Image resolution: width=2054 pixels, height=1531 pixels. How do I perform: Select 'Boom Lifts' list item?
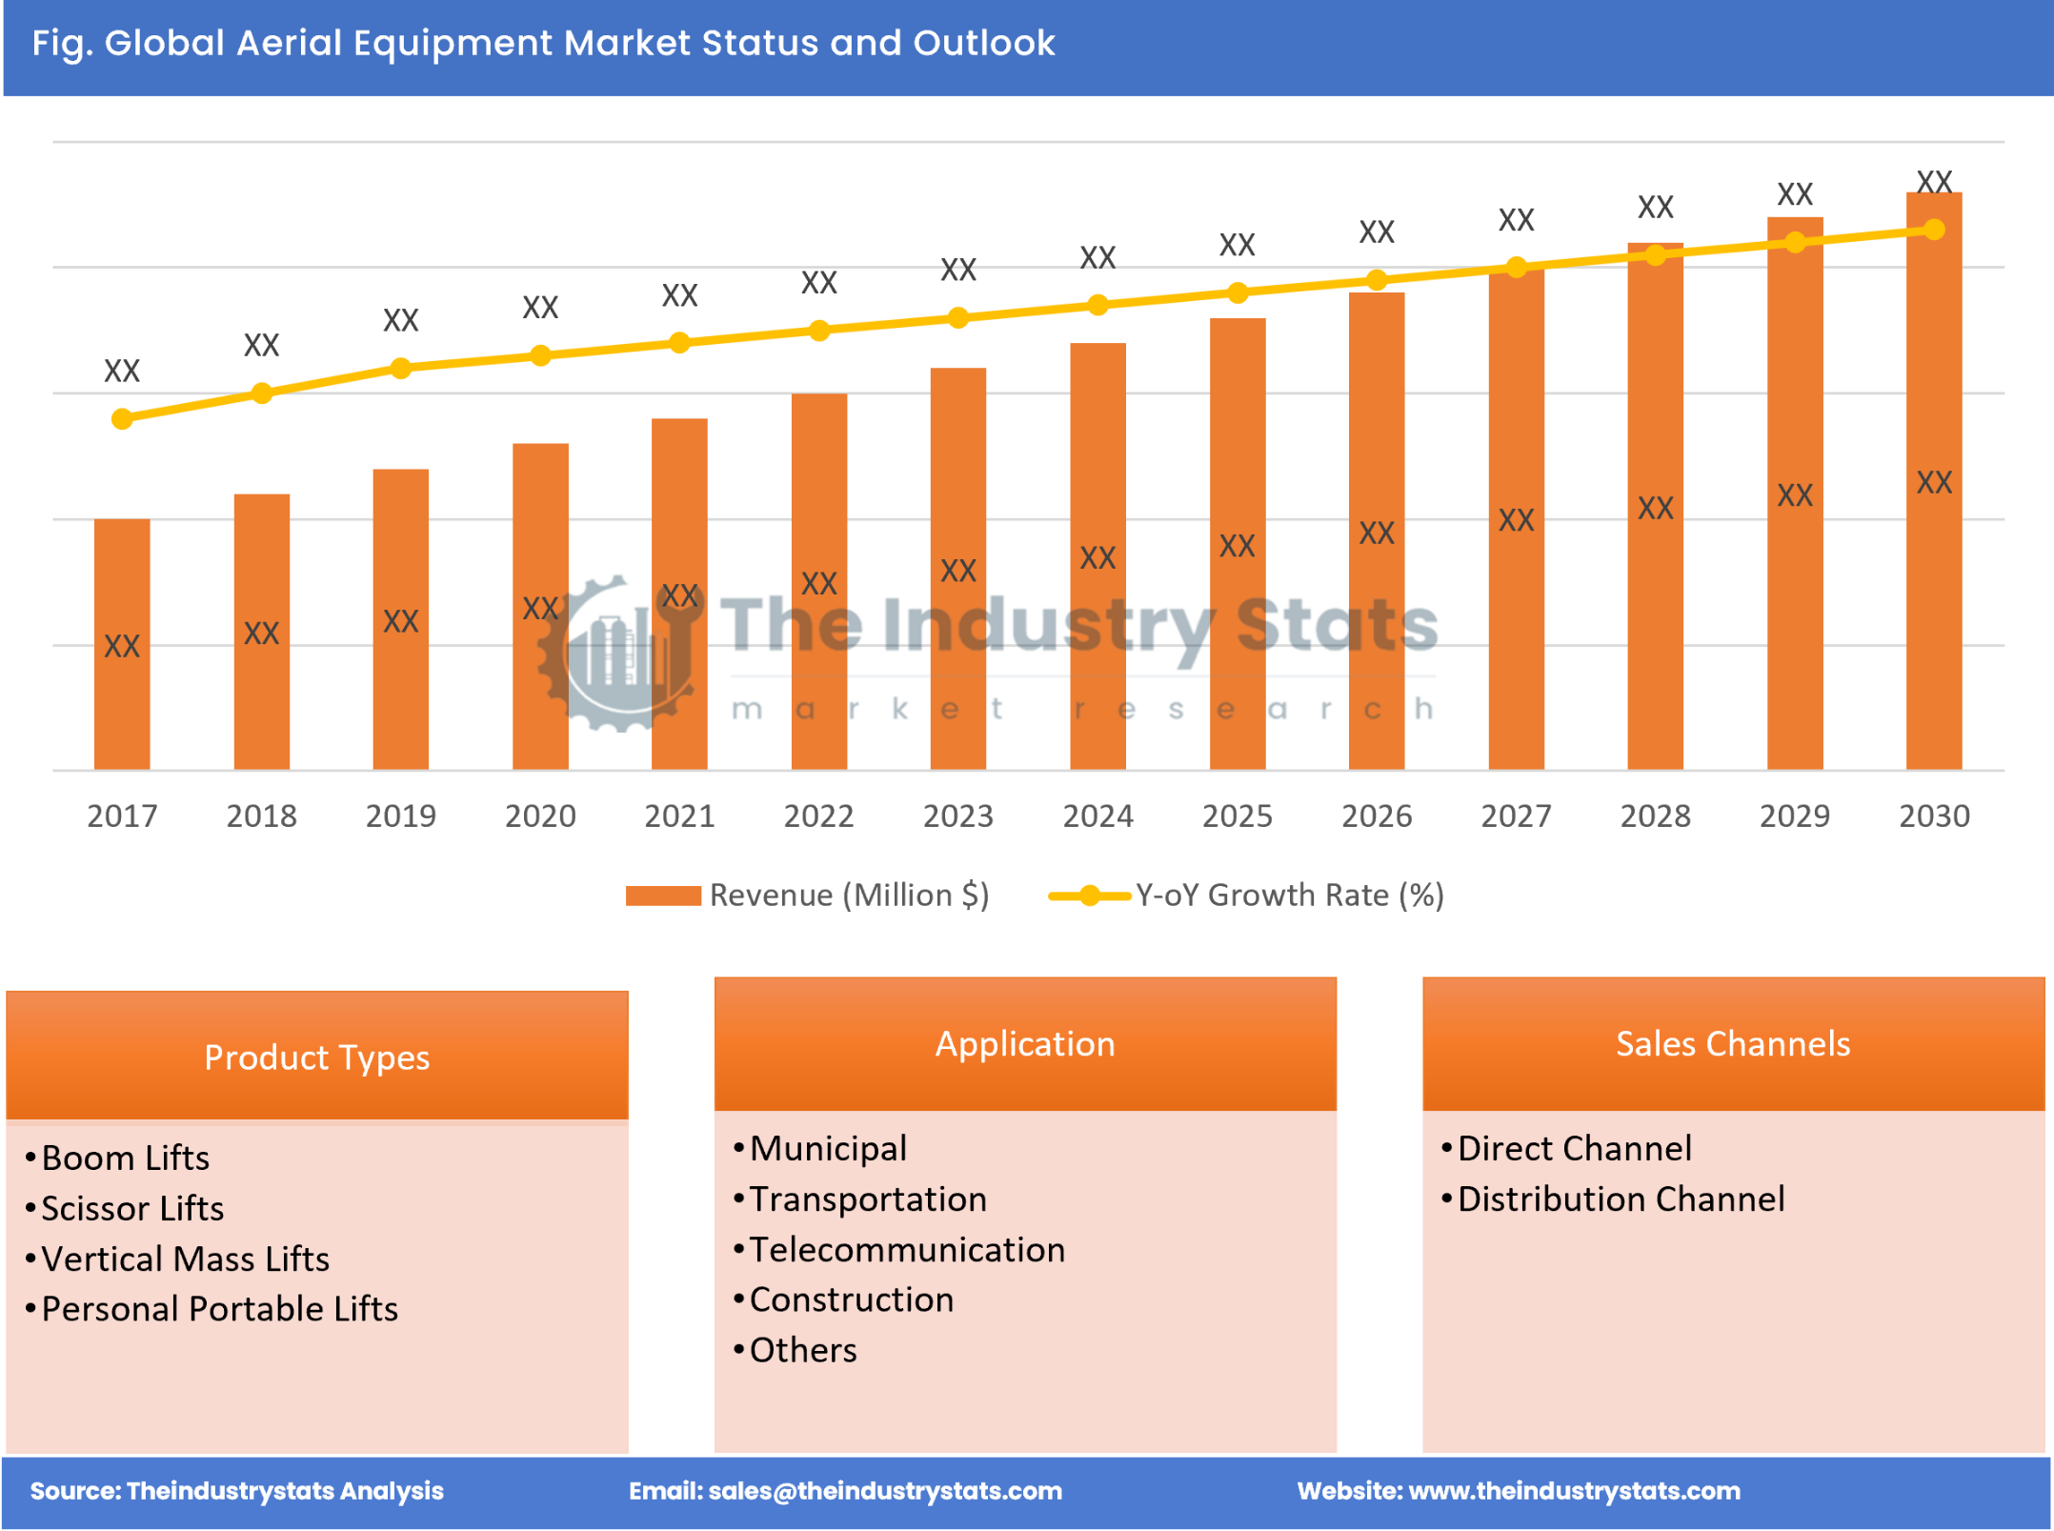click(x=126, y=1158)
